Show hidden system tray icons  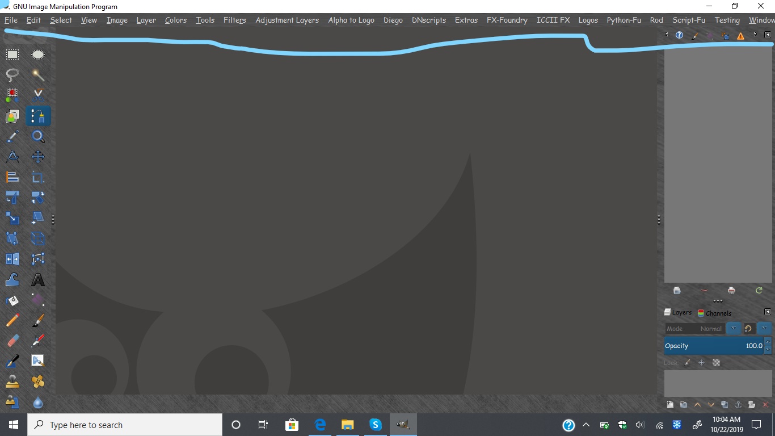click(586, 425)
